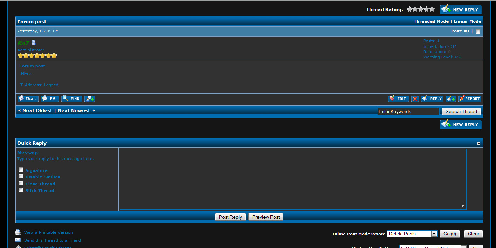Report this post using REPORT button

click(x=469, y=99)
